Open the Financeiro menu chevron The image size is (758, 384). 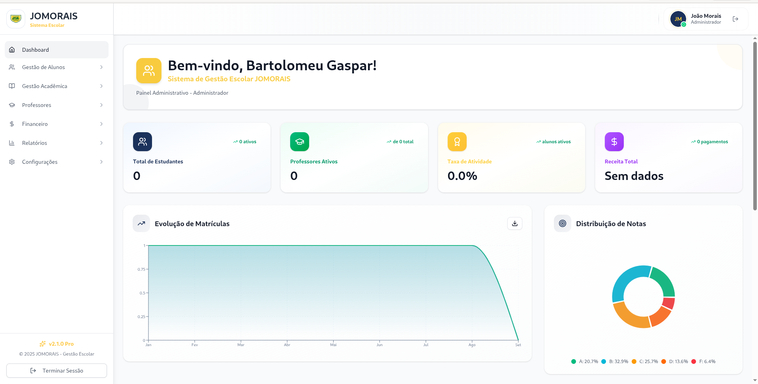tap(101, 124)
